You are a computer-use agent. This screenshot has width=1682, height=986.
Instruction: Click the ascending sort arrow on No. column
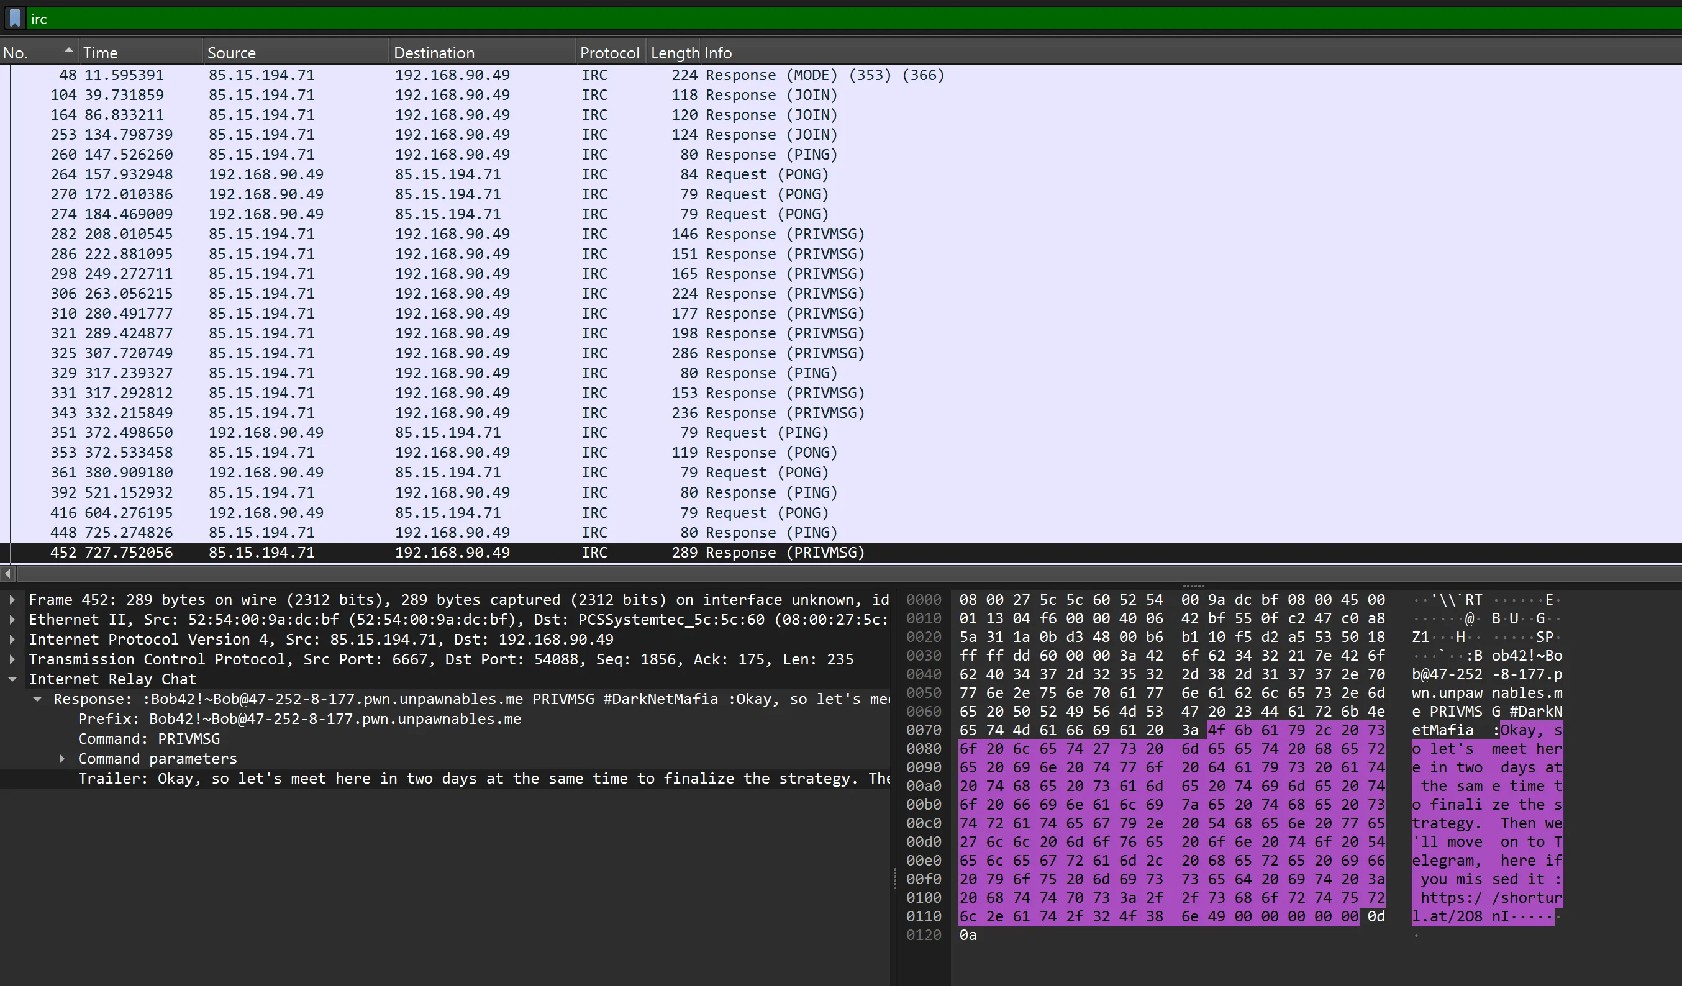68,48
